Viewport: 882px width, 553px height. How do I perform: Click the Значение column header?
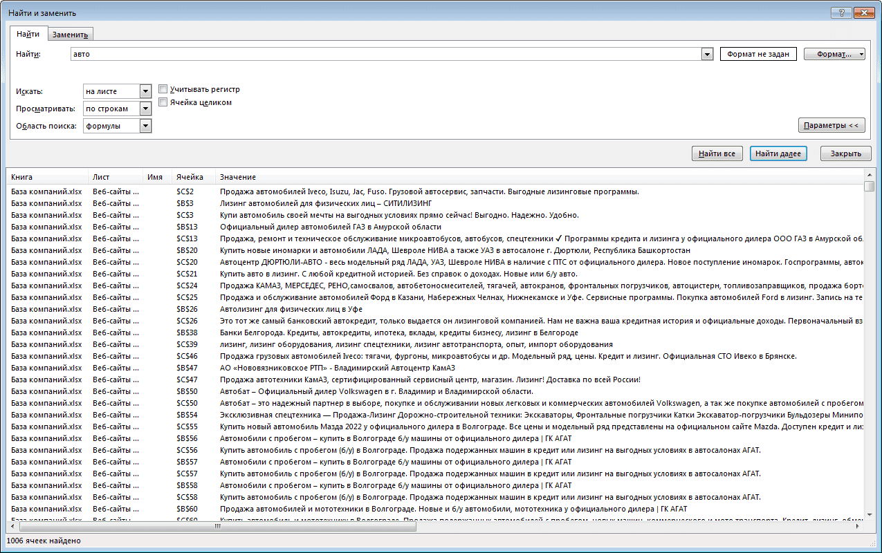[540, 177]
